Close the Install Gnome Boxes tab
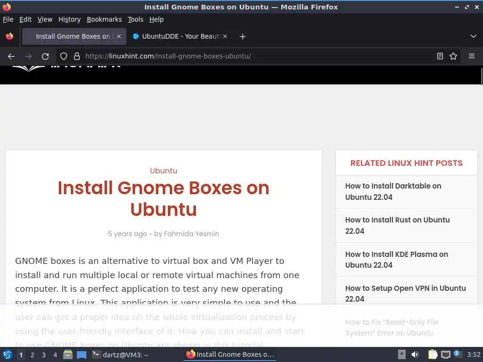 [119, 36]
